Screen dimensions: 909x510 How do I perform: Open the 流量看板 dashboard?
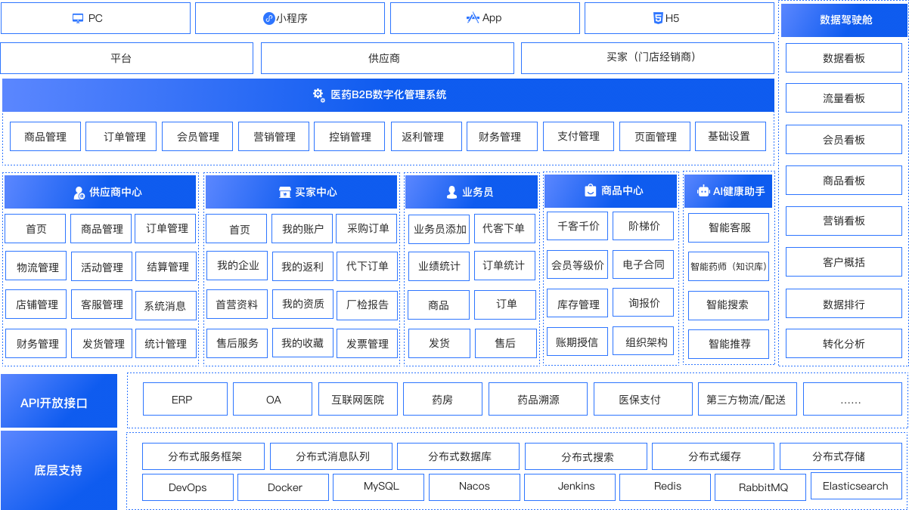click(x=844, y=98)
